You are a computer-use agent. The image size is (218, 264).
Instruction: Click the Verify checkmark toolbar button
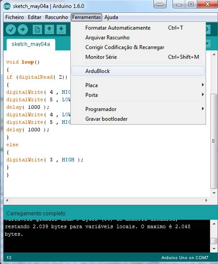[11, 30]
